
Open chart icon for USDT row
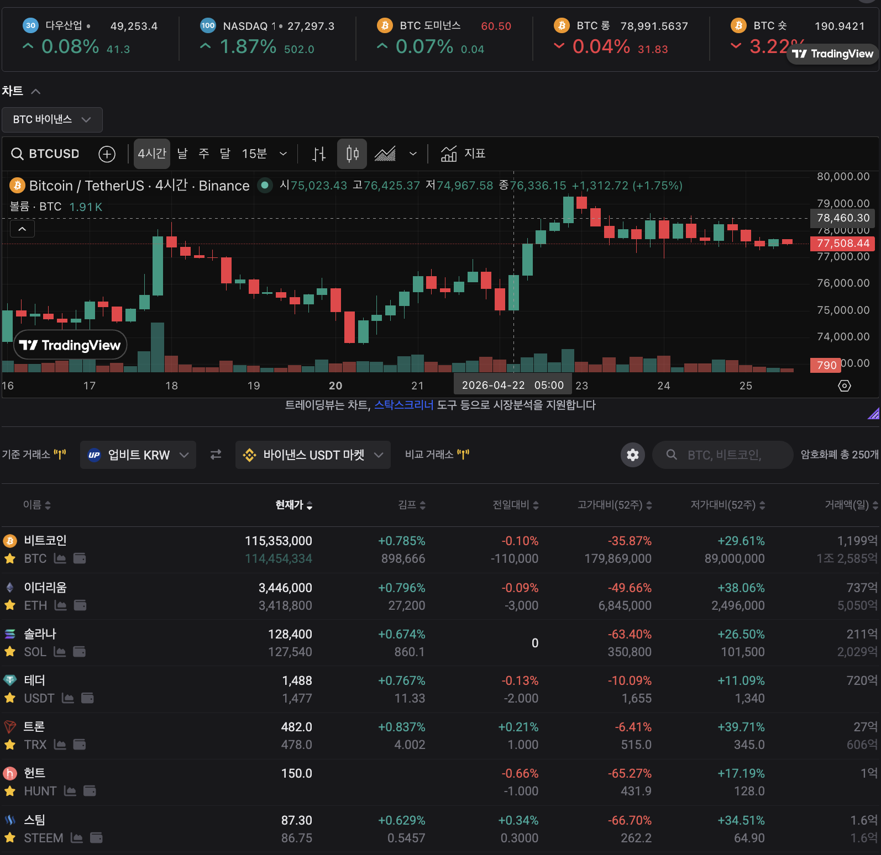(x=68, y=698)
